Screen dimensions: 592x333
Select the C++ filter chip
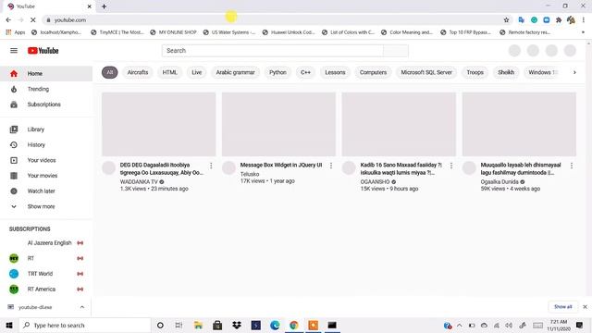click(306, 72)
